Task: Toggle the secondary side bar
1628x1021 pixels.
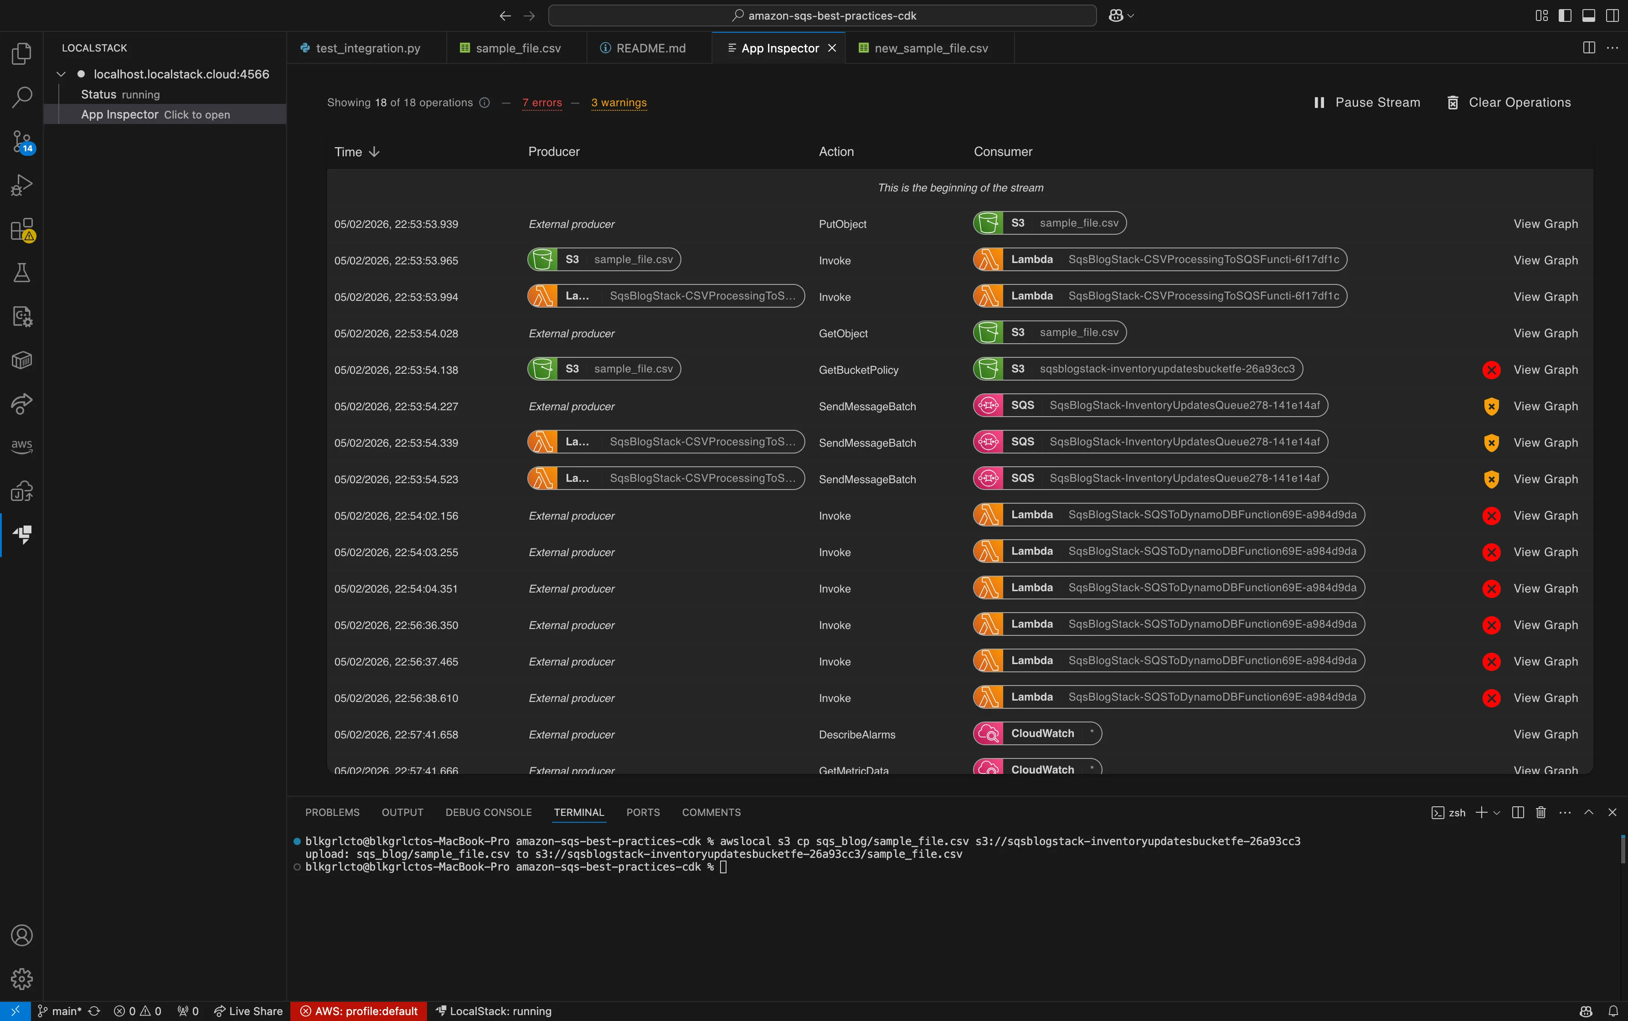Action: (1613, 15)
